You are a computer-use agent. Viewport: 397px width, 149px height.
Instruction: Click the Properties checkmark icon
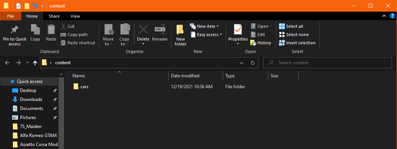[x=238, y=30]
